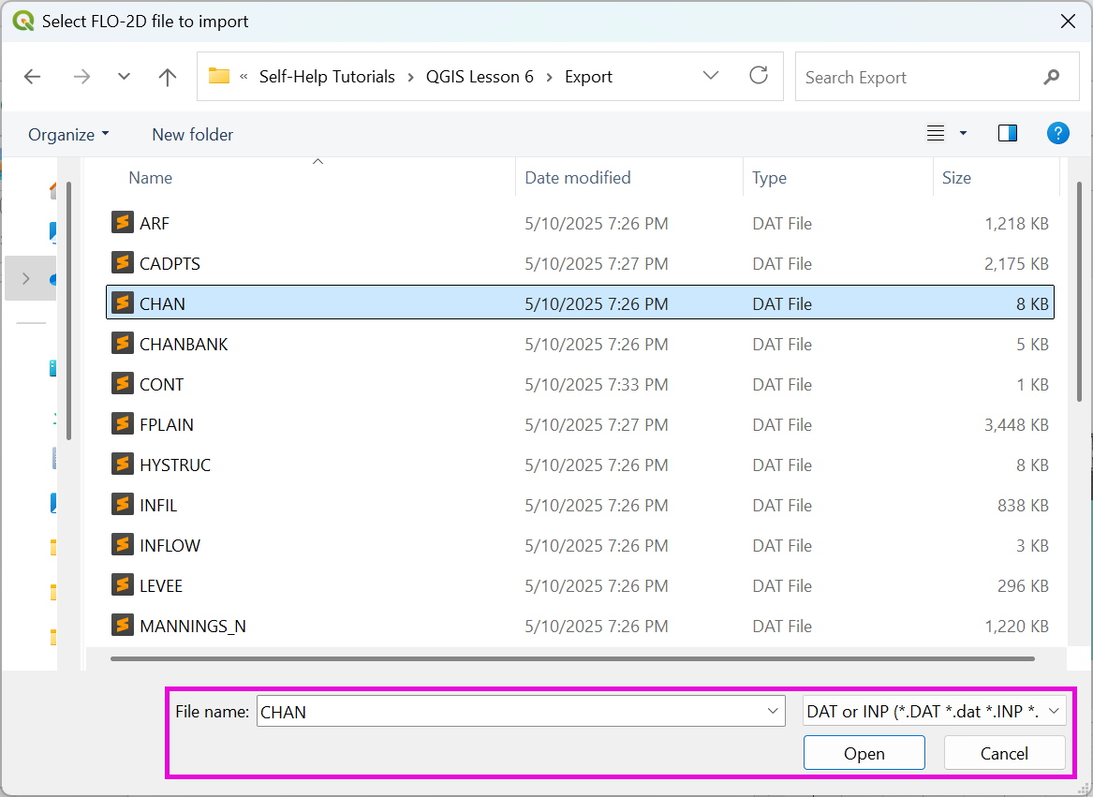Toggle the preview pane icon
This screenshot has width=1093, height=797.
pos(1008,133)
